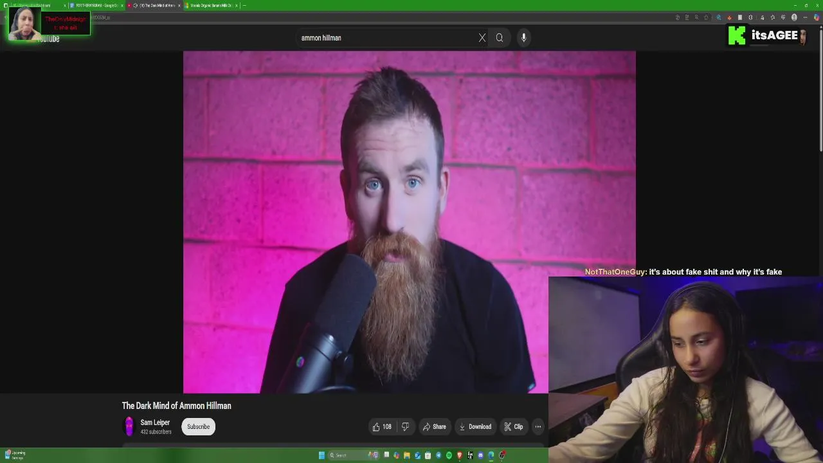Viewport: 823px width, 463px height.
Task: Open the upcoming weather widget in taskbar corner
Action: [x=15, y=455]
